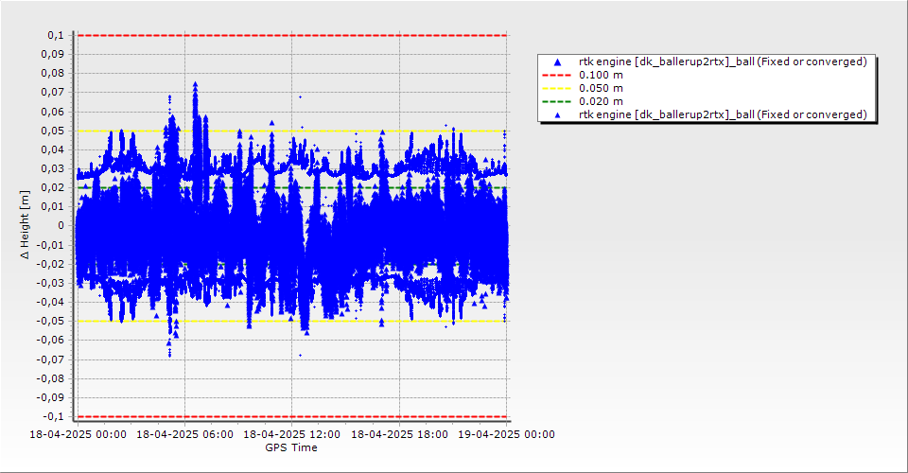
Task: Click the '0,02' y-axis tick label
Action: pyautogui.click(x=53, y=187)
